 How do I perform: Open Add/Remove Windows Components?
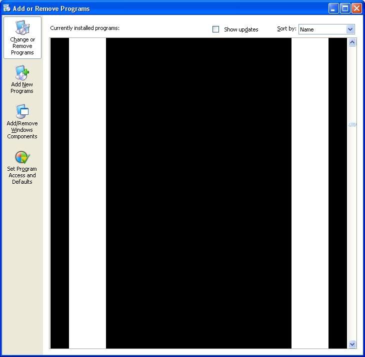point(22,121)
